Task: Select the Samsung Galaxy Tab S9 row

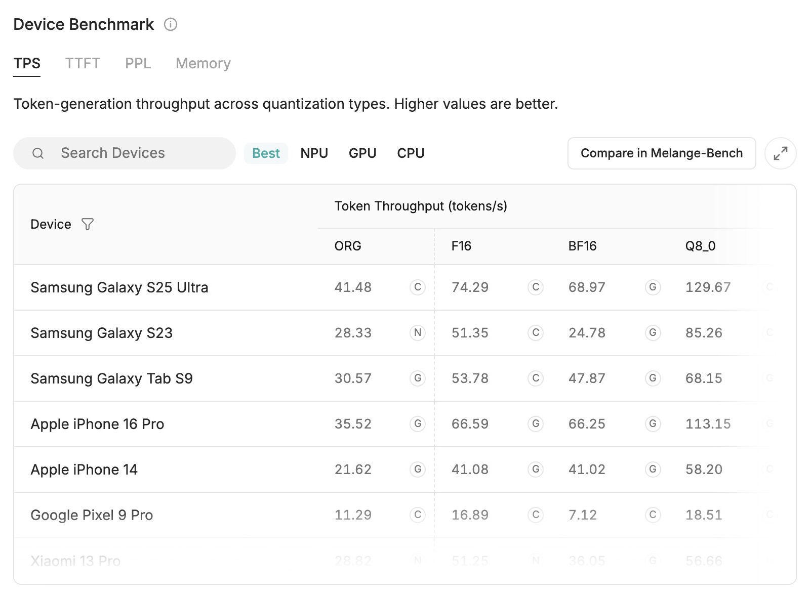Action: 405,378
